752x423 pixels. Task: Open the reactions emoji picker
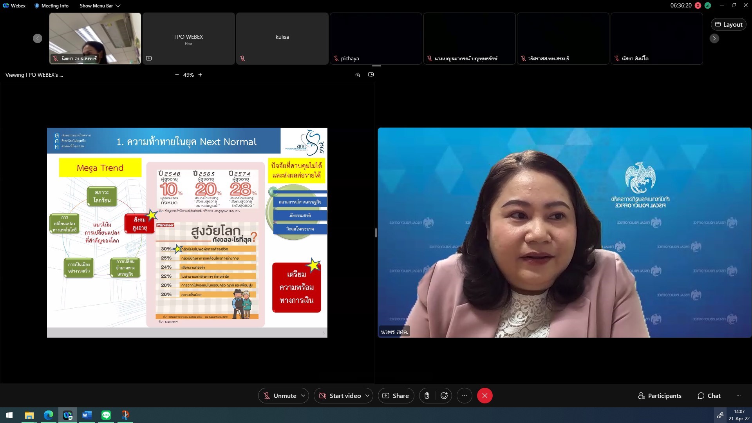(444, 396)
